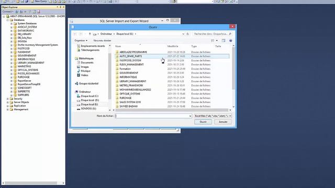Select the LIBRARY_MANAGEMENT folder in file list
The width and height of the screenshot is (335, 188).
click(132, 81)
